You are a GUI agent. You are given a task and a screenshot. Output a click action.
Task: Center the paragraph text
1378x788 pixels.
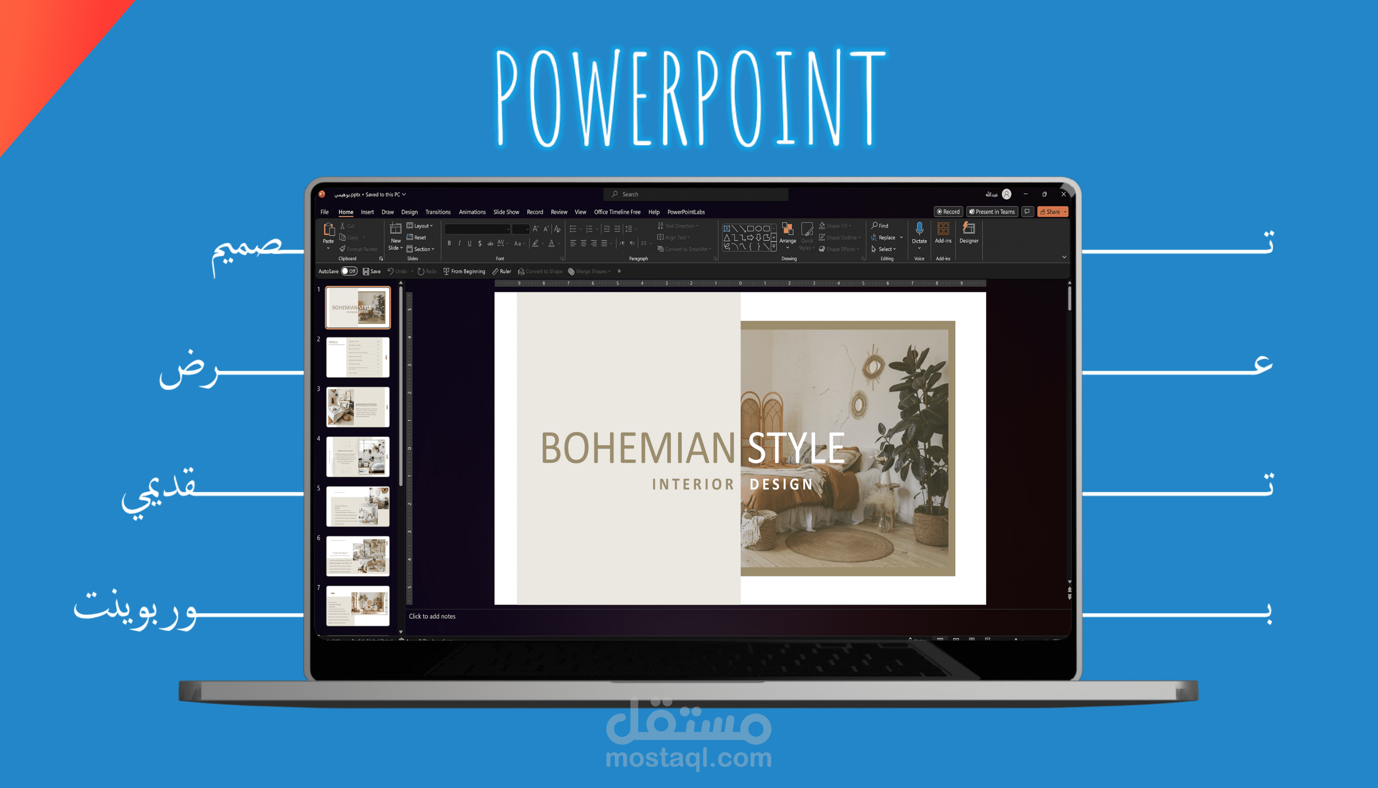point(583,243)
